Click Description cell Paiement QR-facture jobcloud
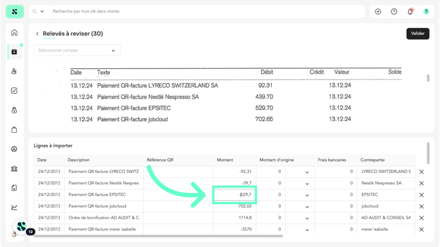 [104, 206]
